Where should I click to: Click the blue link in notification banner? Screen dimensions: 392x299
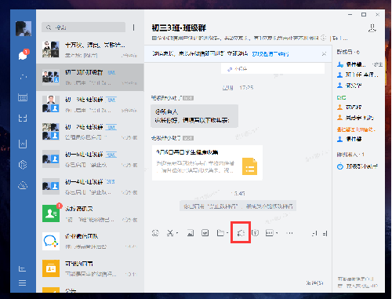click(x=270, y=54)
